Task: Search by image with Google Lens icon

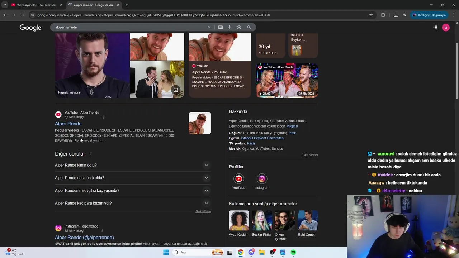Action: (239, 27)
